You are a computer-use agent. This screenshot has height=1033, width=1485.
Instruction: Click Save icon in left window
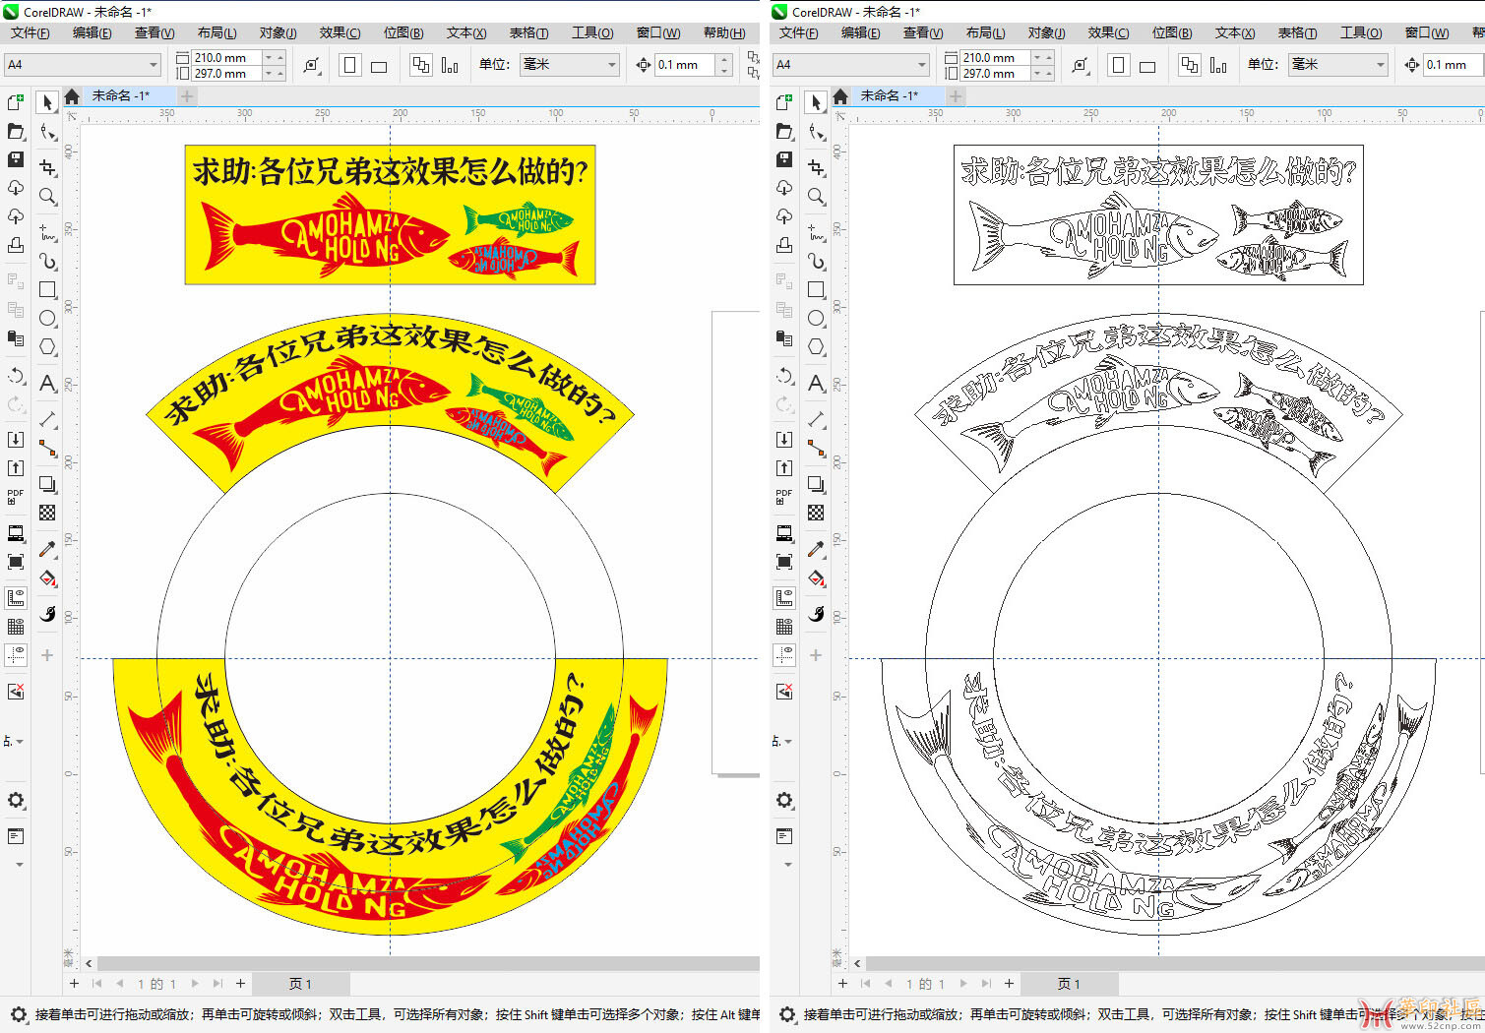tap(16, 159)
